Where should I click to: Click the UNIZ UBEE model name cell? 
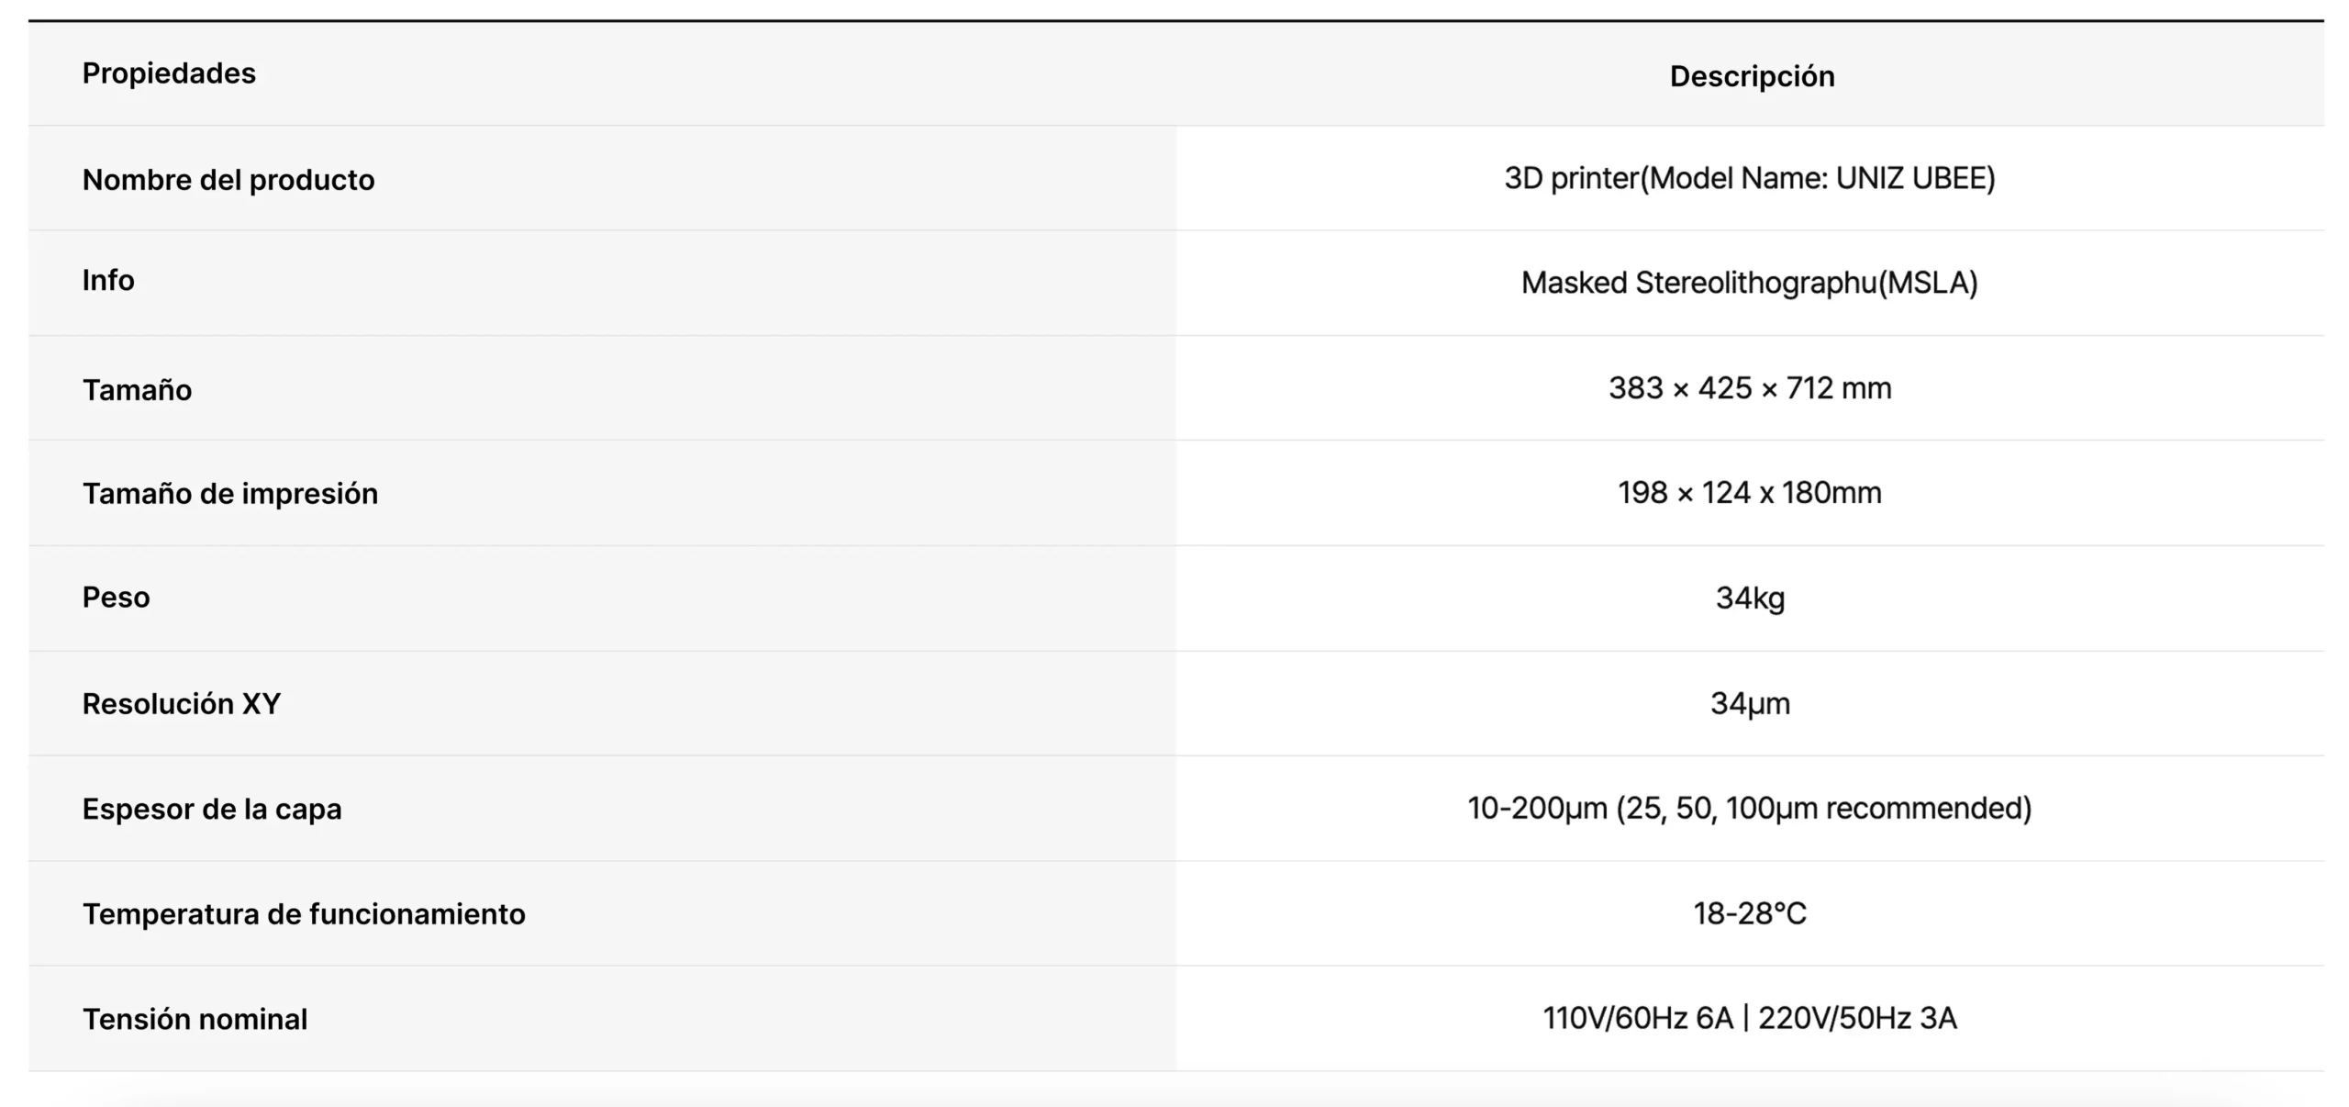pyautogui.click(x=1749, y=178)
